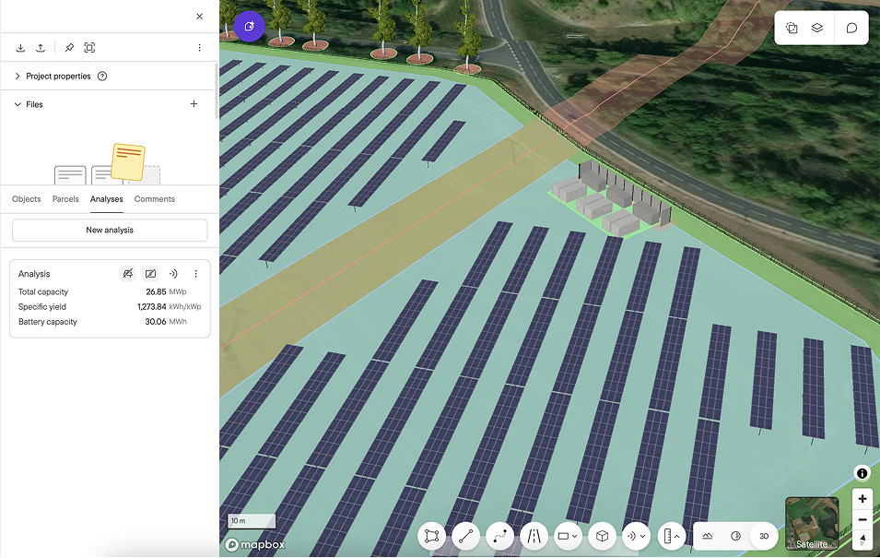Click the copy layers icon at top right
This screenshot has height=558, width=880.
coord(792,28)
